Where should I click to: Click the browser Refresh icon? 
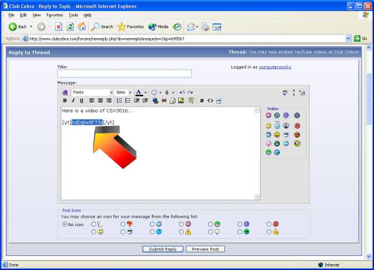coord(70,26)
